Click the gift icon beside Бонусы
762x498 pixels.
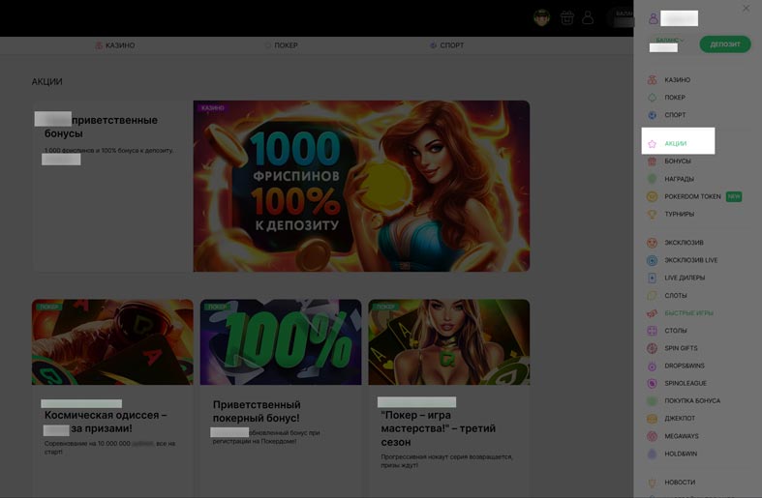653,161
